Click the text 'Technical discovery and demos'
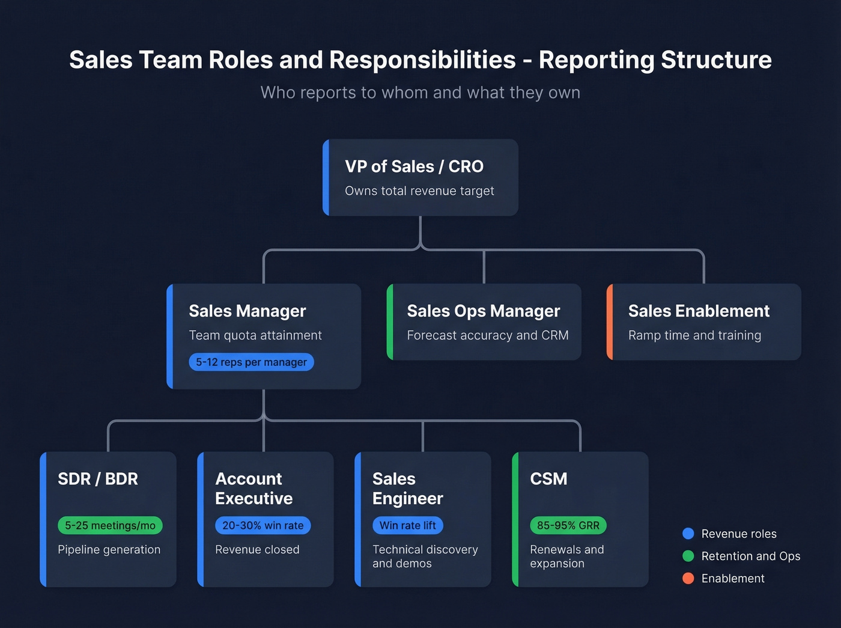This screenshot has width=841, height=628. coord(425,556)
